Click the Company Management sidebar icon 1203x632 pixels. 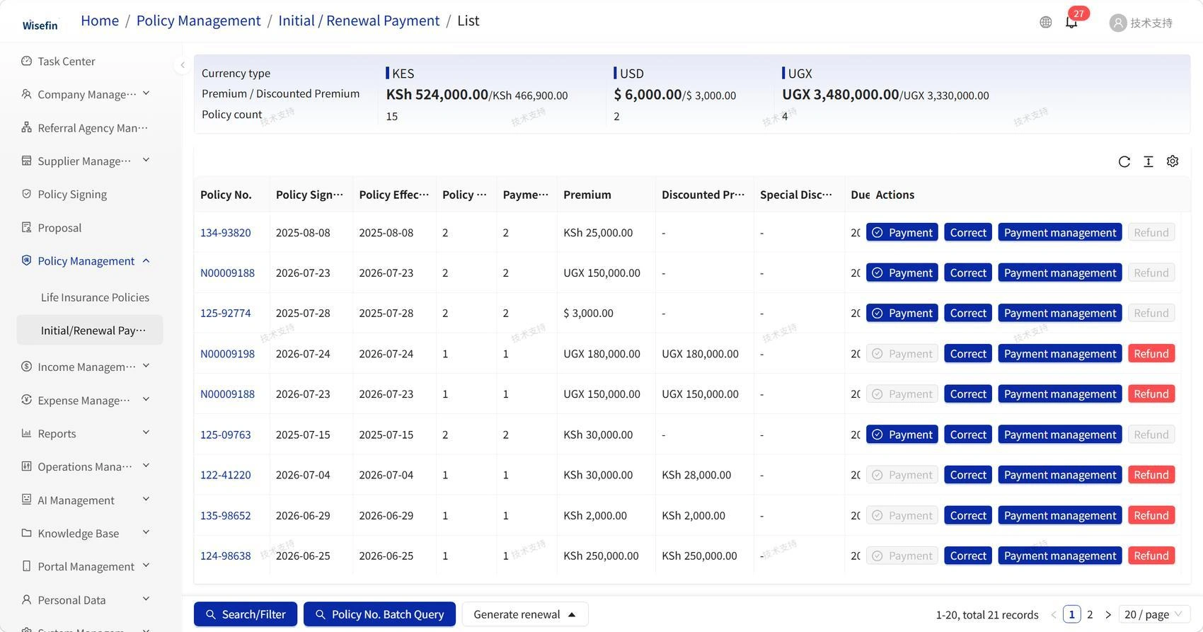point(26,94)
